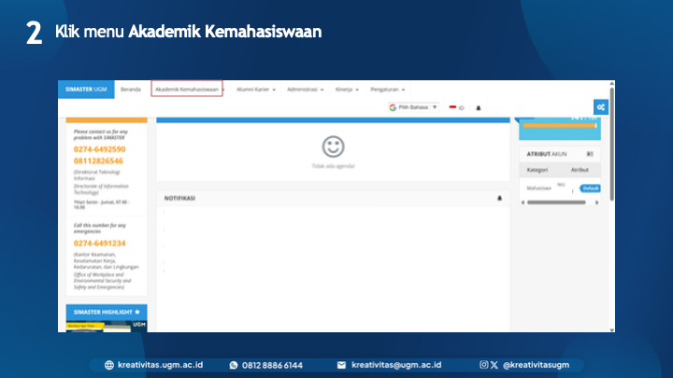Expand the Administrasi dropdown menu
The image size is (673, 378).
pos(307,90)
